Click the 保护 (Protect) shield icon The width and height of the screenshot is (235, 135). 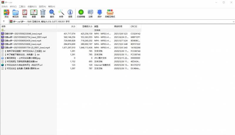click(x=100, y=13)
